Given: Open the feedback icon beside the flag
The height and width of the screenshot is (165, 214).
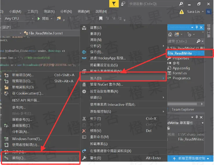Looking at the screenshot, I should [123, 4].
